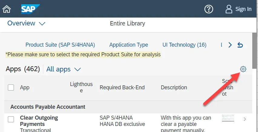The image size is (258, 132).
Task: Open the UI Technology (16) filter
Action: [x=184, y=45]
